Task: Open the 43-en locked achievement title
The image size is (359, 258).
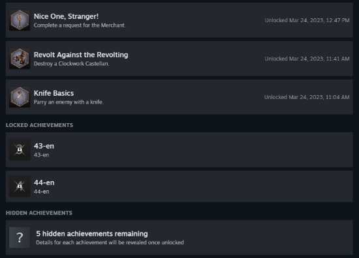Action: [x=44, y=146]
